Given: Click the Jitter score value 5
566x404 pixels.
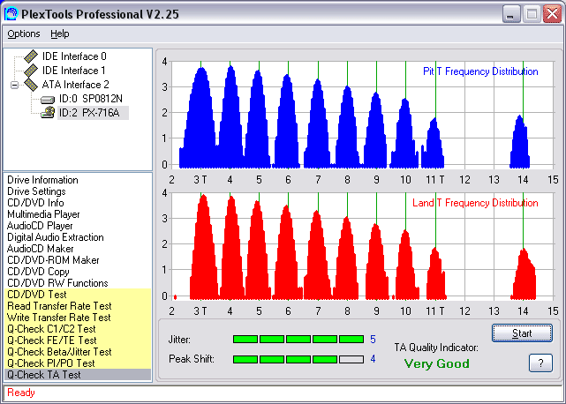Looking at the screenshot, I should 373,340.
